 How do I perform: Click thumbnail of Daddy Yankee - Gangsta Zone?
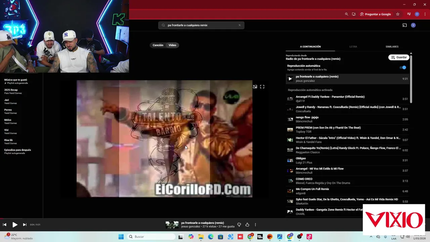pos(290,212)
